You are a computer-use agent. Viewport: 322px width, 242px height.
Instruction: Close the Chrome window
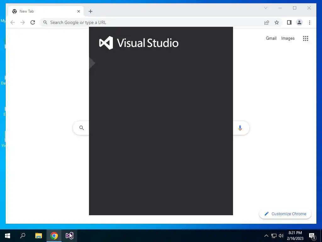click(309, 8)
